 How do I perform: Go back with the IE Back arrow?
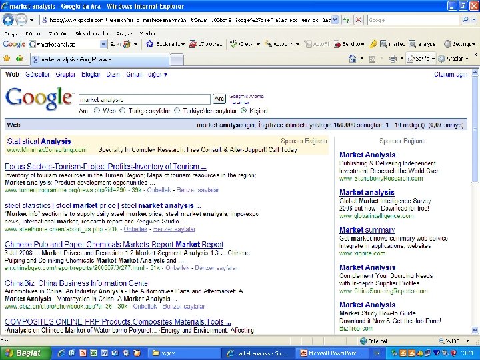click(8, 20)
